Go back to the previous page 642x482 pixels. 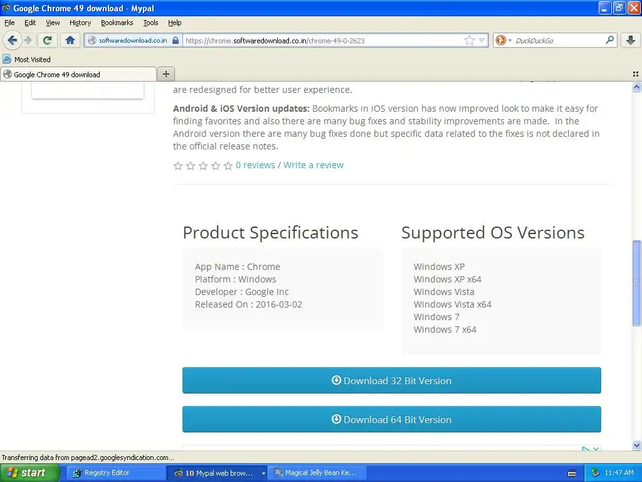[13, 40]
